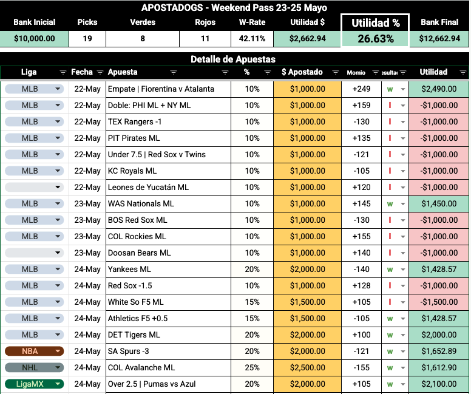Select cell Empate | Fiorentina v Atalanta

(x=168, y=89)
